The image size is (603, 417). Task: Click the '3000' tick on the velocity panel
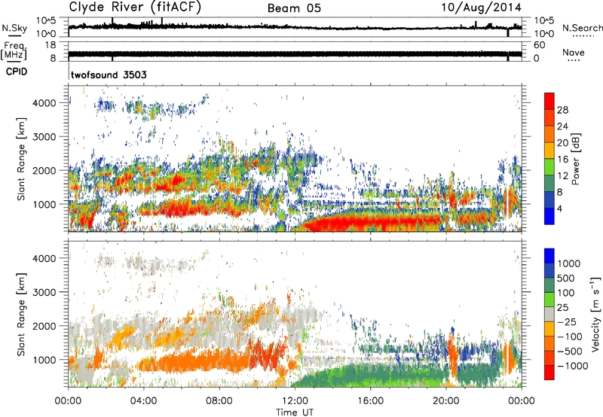44,292
